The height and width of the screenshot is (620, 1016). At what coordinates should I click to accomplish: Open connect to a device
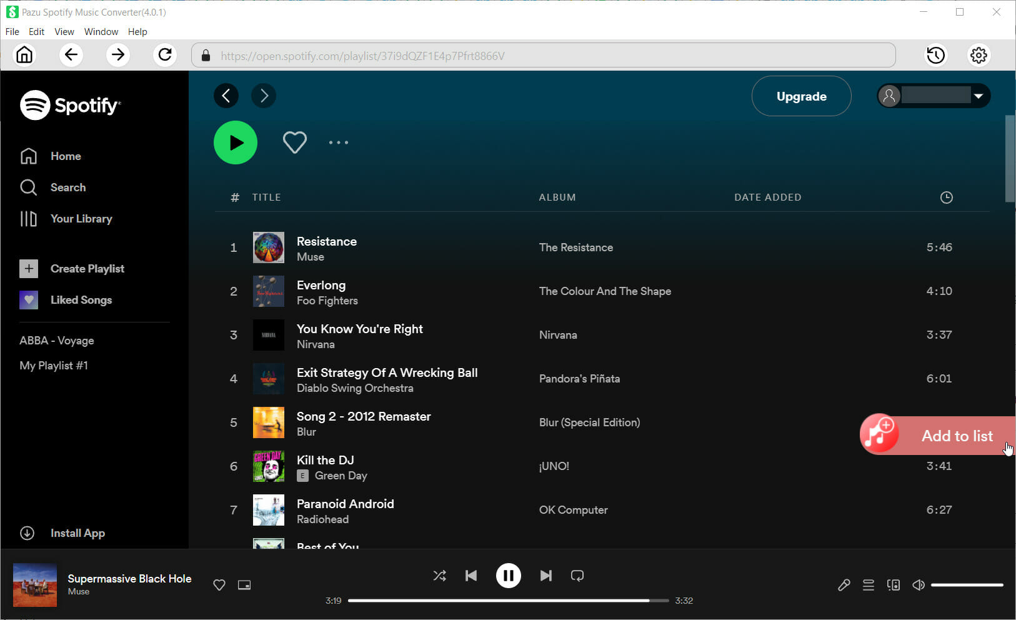click(x=894, y=585)
